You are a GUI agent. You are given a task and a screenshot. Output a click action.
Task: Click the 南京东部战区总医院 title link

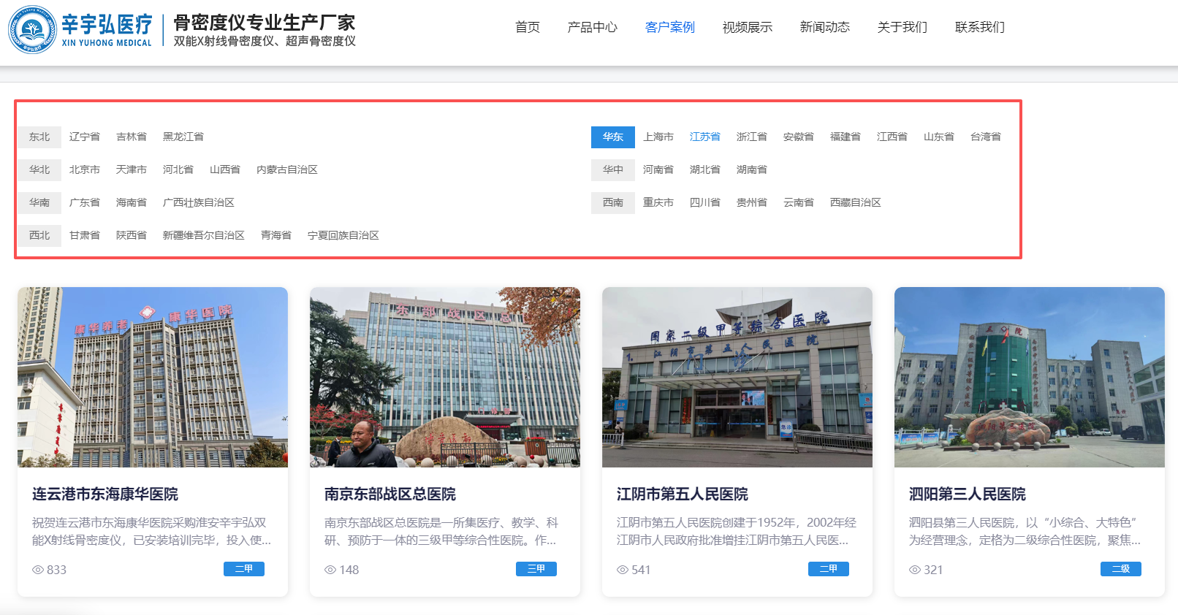(389, 494)
